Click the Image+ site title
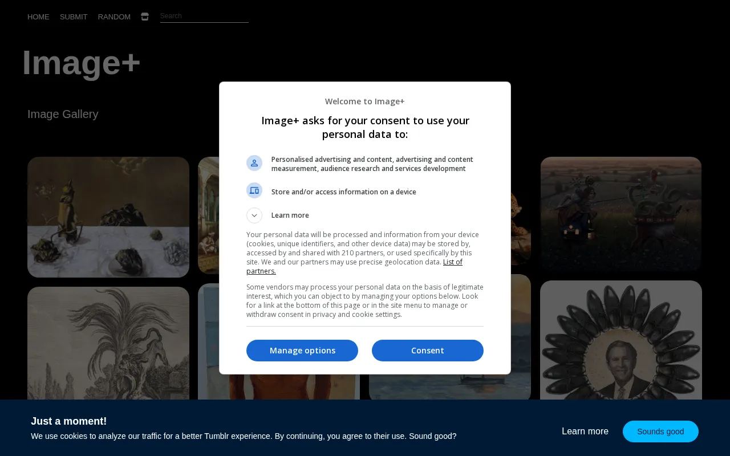Image resolution: width=730 pixels, height=456 pixels. (x=81, y=62)
